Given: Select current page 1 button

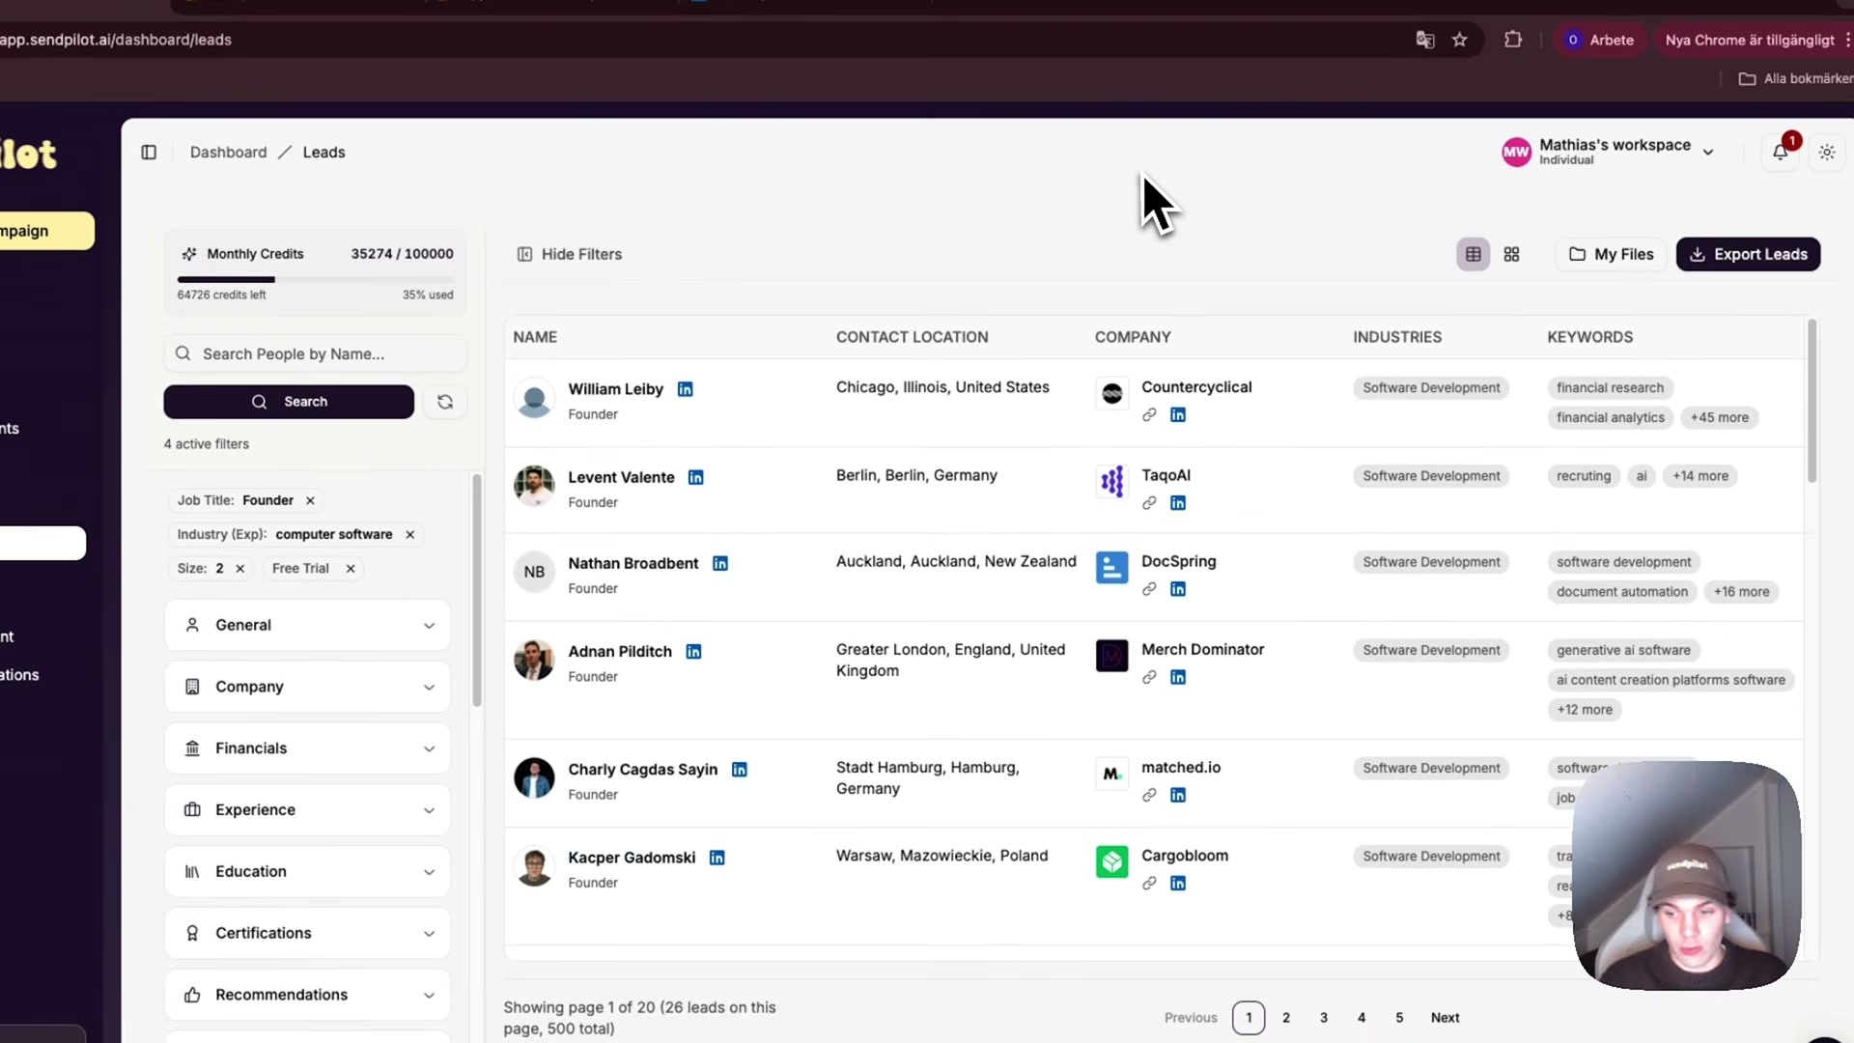Looking at the screenshot, I should coord(1249,1018).
